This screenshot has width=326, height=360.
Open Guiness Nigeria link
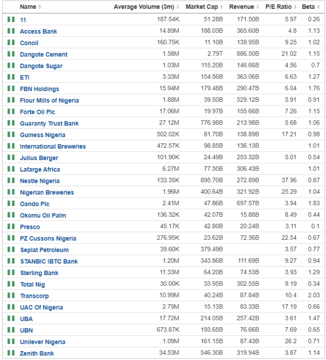point(43,135)
